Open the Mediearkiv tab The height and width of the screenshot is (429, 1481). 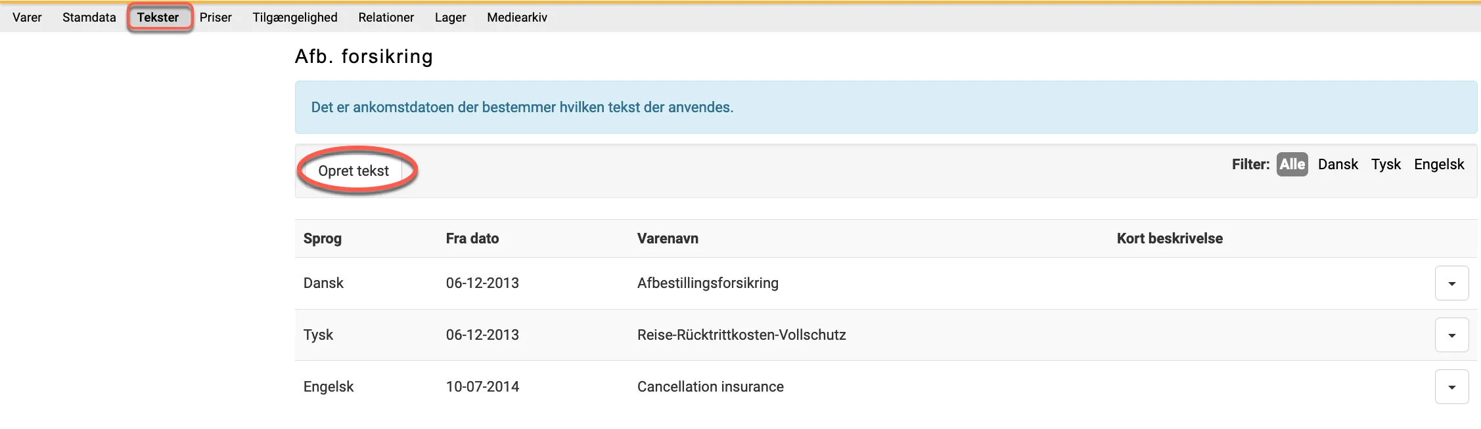(x=516, y=18)
